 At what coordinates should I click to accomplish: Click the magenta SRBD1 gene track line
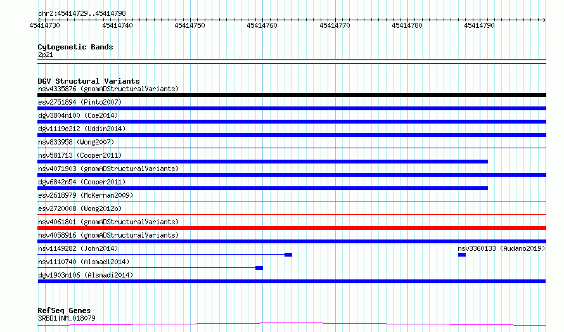292,324
